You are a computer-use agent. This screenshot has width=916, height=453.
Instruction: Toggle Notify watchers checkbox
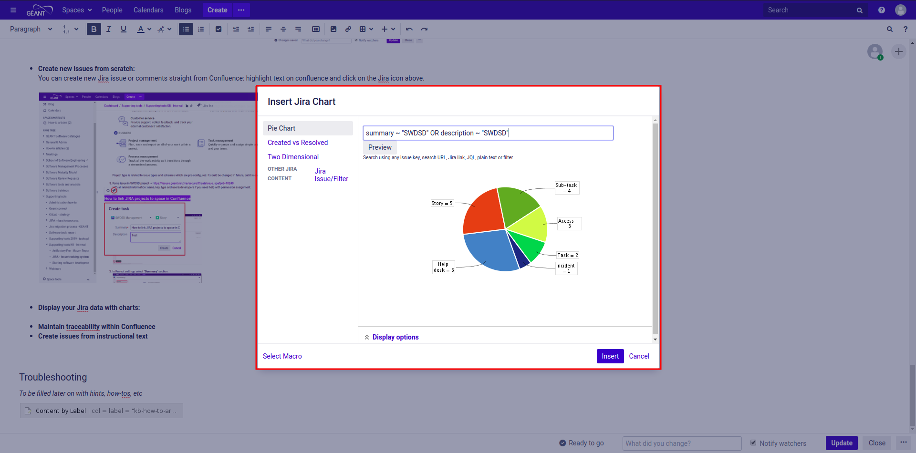point(753,443)
